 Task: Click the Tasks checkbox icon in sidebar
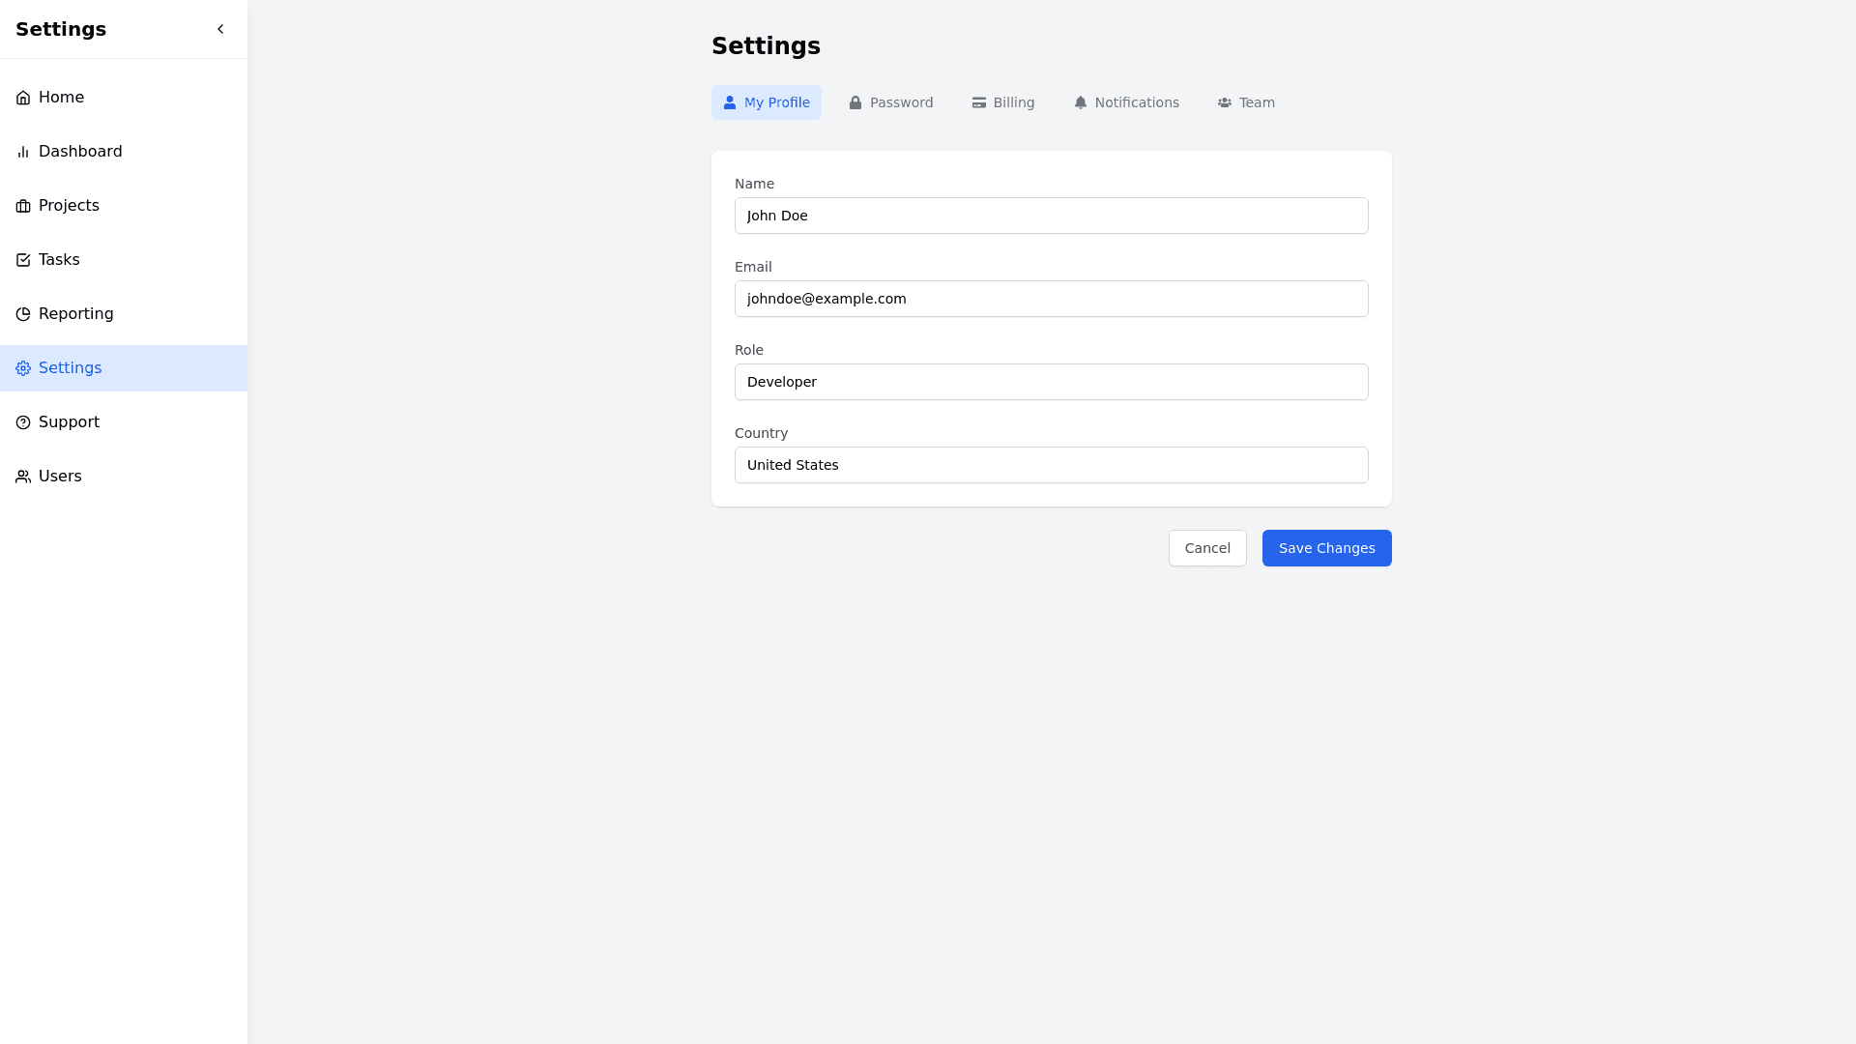23,260
